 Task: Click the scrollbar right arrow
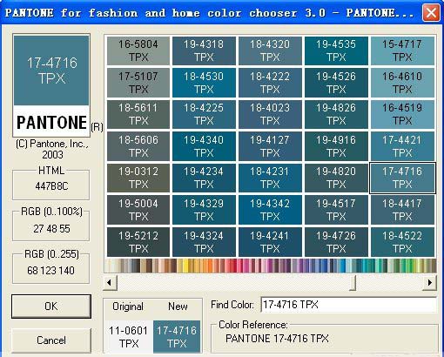(429, 282)
